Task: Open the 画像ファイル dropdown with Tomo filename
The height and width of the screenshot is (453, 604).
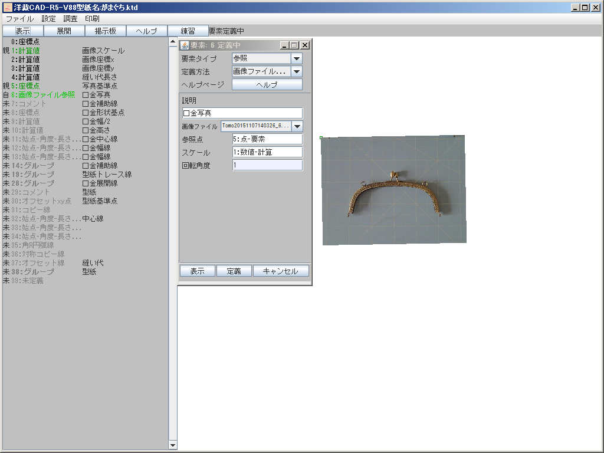Action: pos(297,126)
